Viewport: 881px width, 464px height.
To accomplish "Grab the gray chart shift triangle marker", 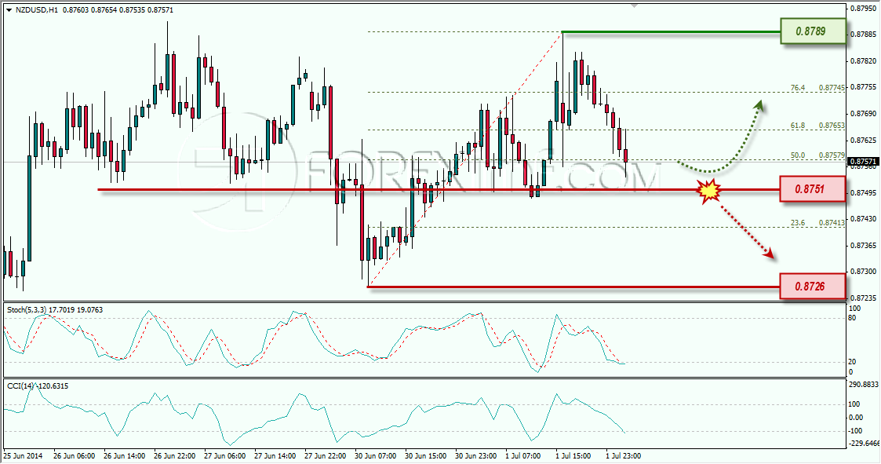I will coord(635,5).
